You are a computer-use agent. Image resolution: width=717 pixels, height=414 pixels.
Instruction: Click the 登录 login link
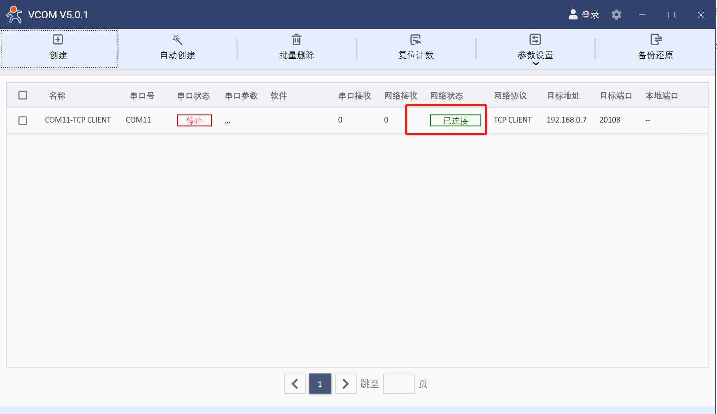(590, 15)
